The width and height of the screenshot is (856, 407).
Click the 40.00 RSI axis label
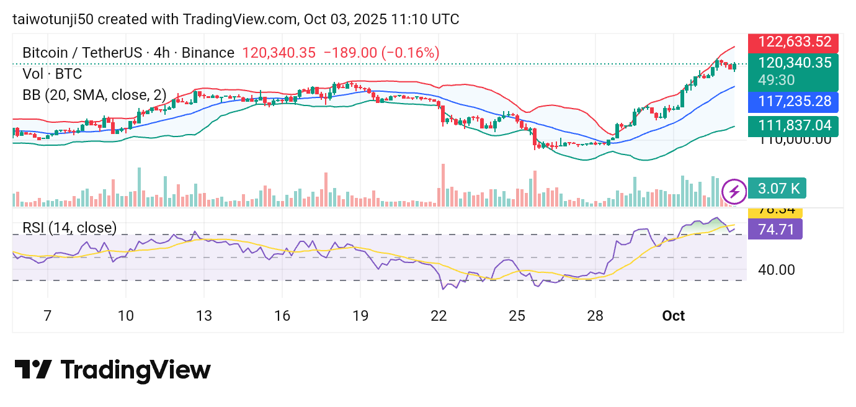[x=775, y=270]
